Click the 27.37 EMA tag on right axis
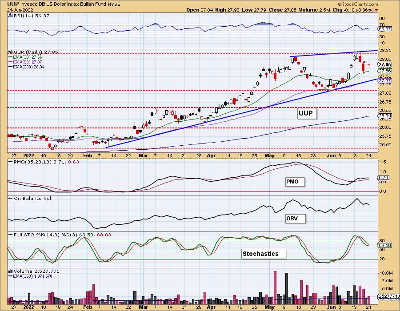This screenshot has height=311, width=400. click(385, 81)
